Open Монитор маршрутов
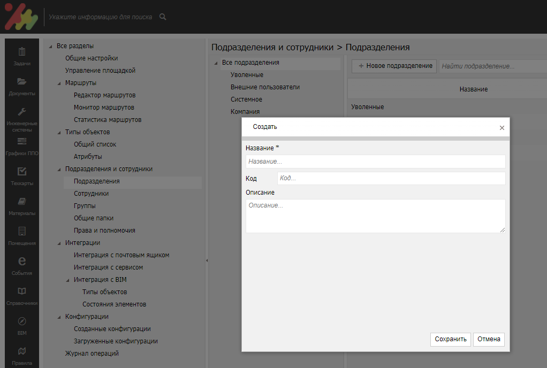547x368 pixels. click(x=104, y=108)
